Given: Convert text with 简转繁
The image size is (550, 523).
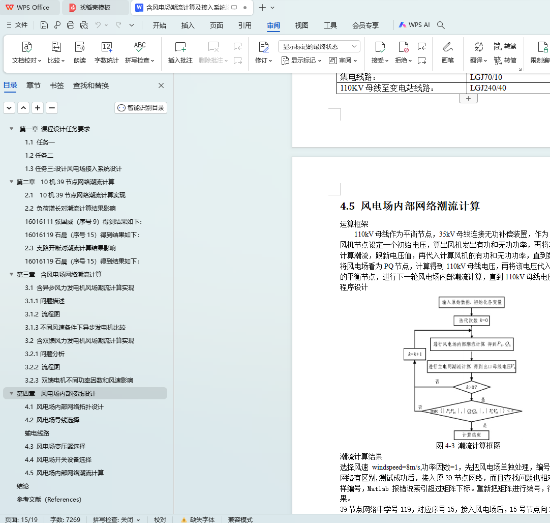Looking at the screenshot, I should pos(505,46).
